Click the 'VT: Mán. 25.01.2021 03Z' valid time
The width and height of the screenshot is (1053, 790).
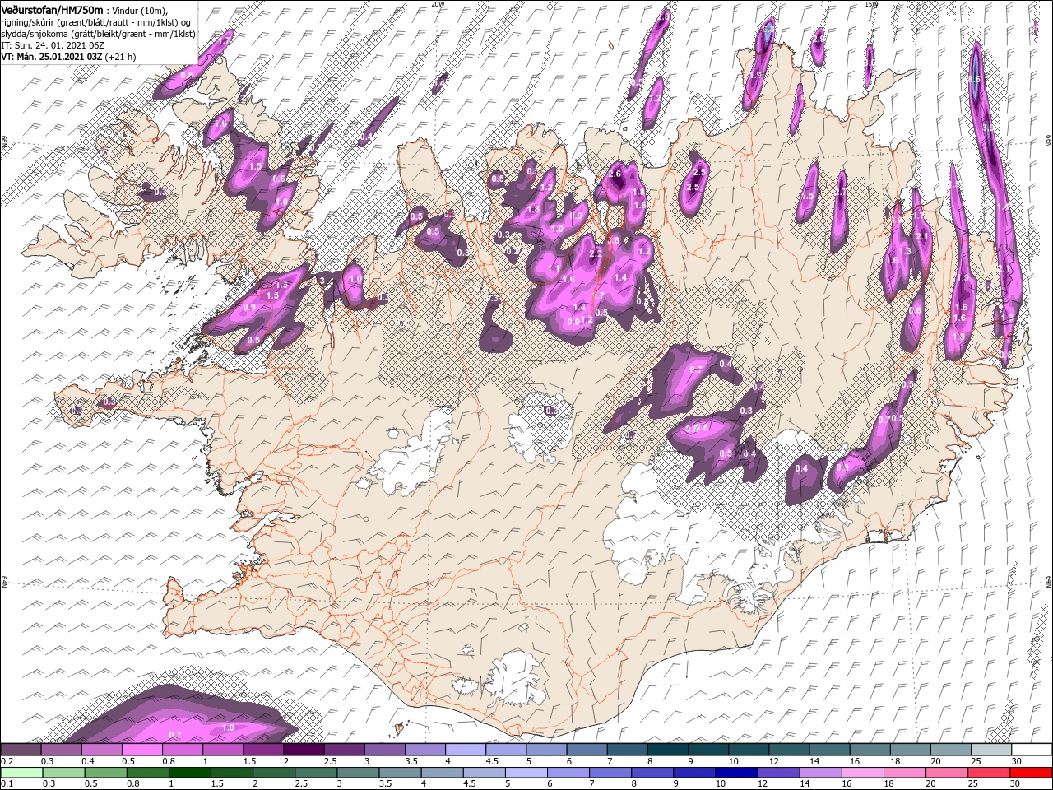[x=51, y=57]
